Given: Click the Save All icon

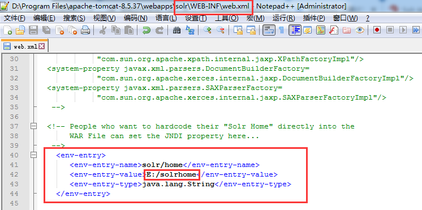Looking at the screenshot, I should click(x=46, y=30).
